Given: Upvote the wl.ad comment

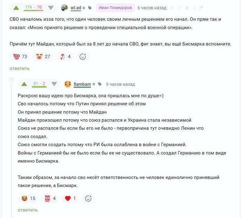Looking at the screenshot, I should (x=16, y=8).
